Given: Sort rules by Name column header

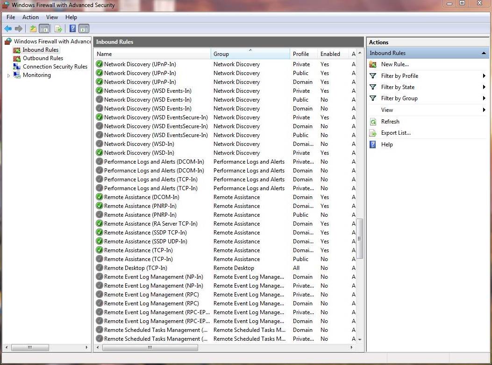Looking at the screenshot, I should tap(152, 54).
